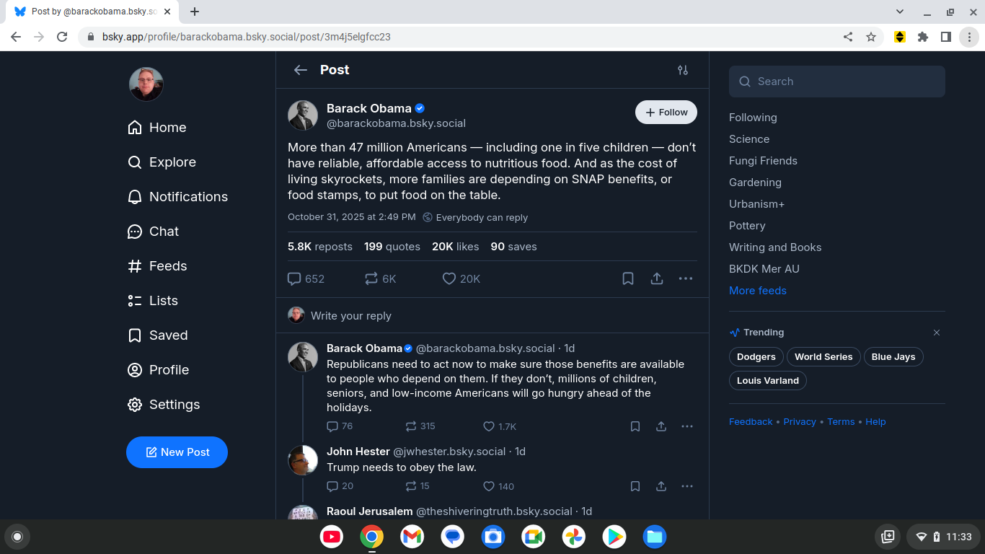The height and width of the screenshot is (554, 985).
Task: Click the Write your reply field
Action: [x=492, y=315]
